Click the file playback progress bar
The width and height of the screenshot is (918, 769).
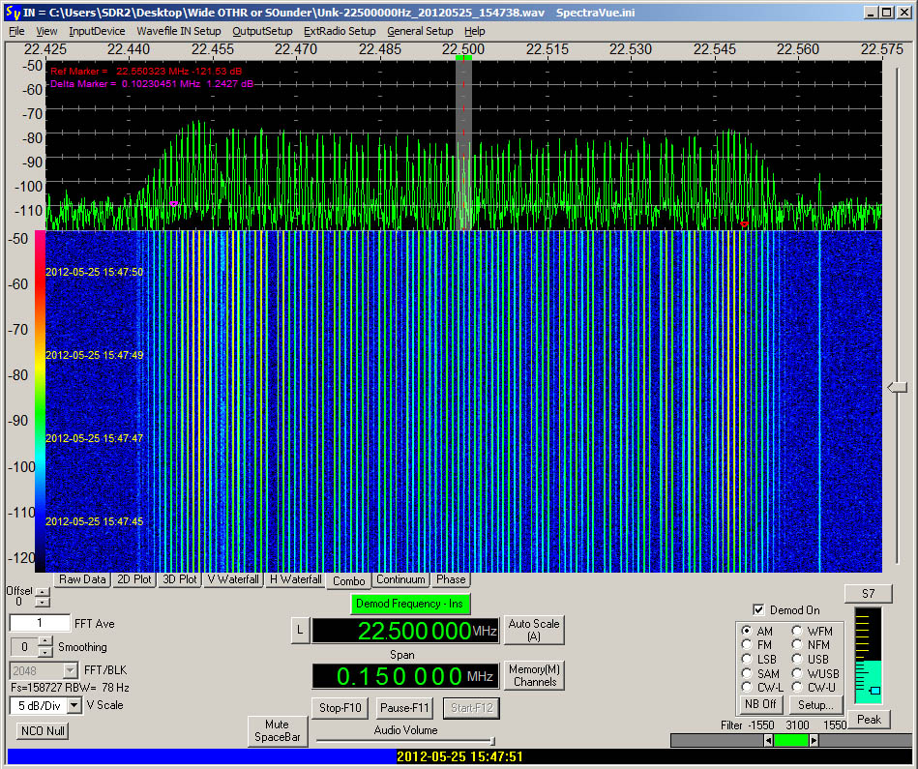[459, 756]
